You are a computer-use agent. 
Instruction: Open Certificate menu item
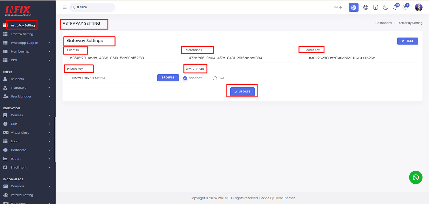[19, 150]
